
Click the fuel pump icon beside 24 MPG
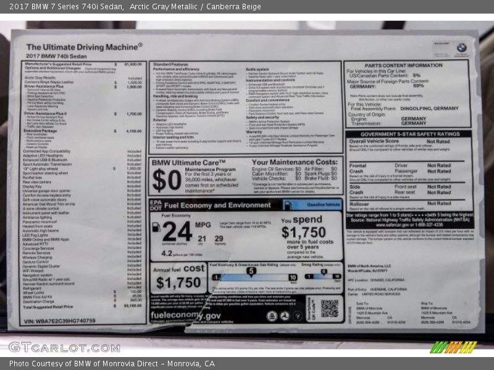coord(156,227)
